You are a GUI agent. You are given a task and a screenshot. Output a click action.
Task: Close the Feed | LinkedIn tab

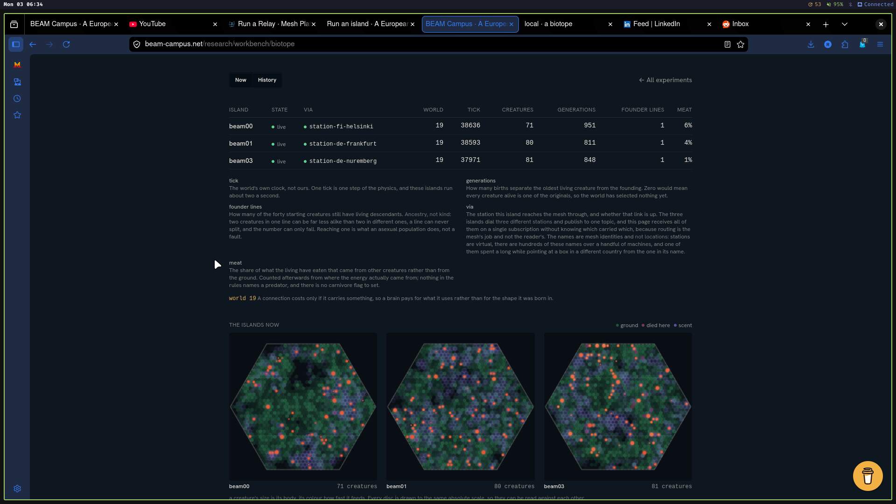(x=709, y=24)
